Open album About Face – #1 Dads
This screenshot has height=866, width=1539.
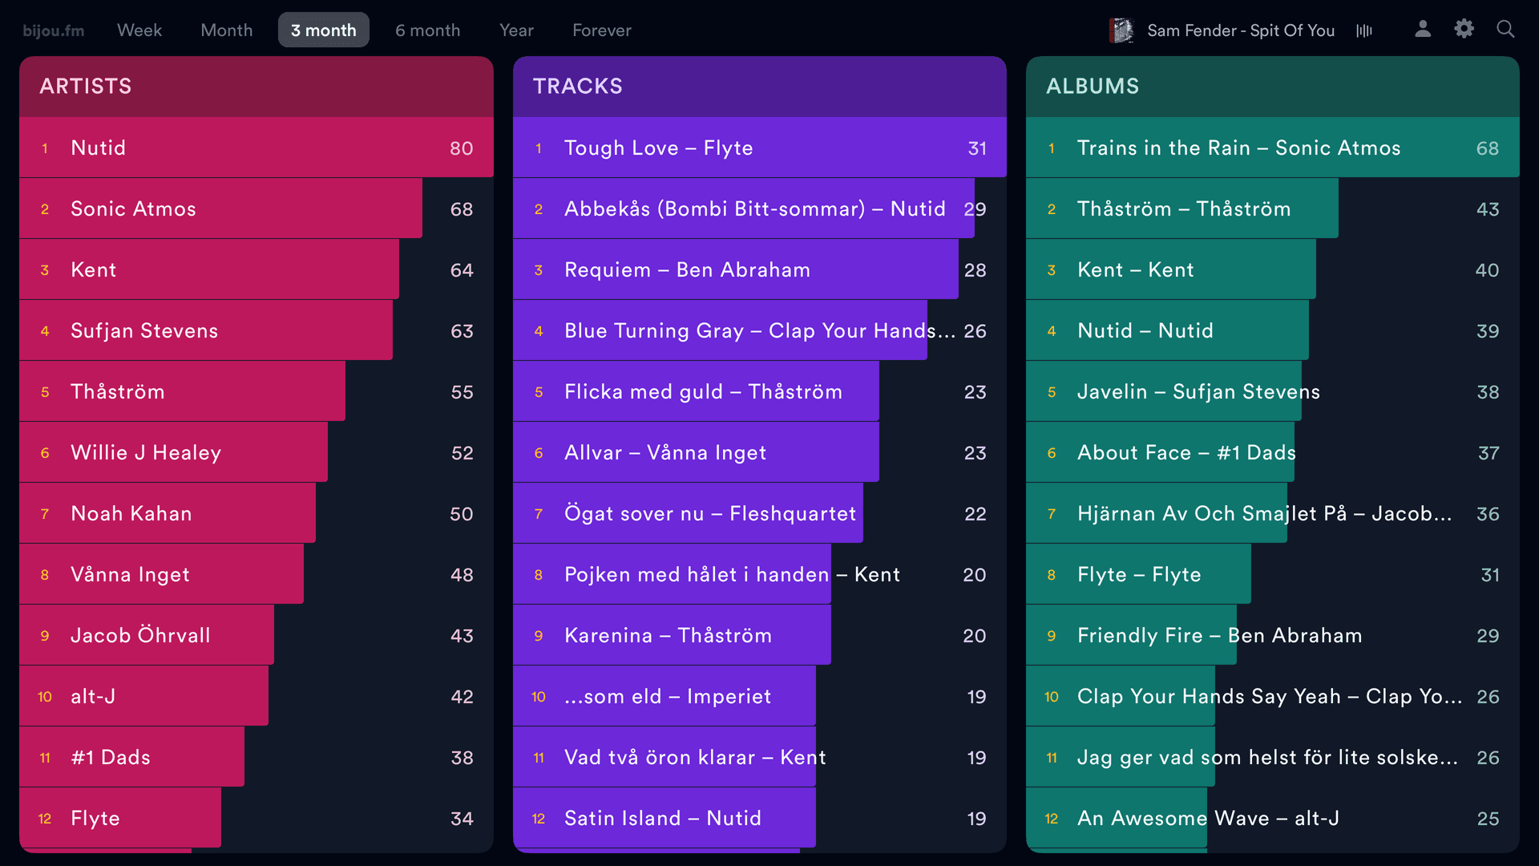tap(1273, 452)
